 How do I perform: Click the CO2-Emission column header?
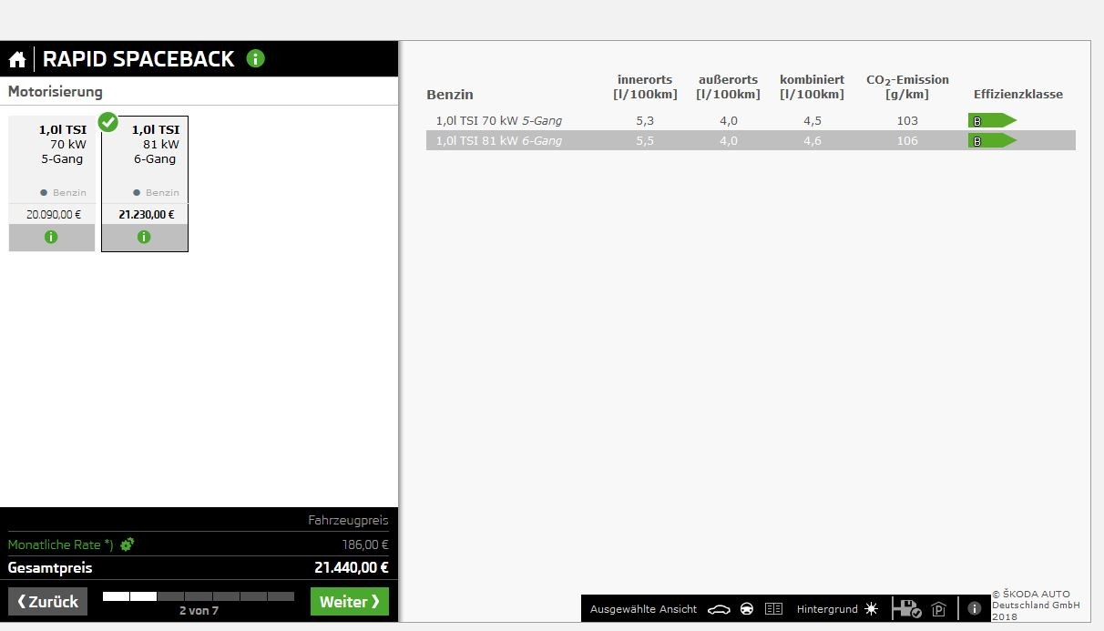click(907, 87)
